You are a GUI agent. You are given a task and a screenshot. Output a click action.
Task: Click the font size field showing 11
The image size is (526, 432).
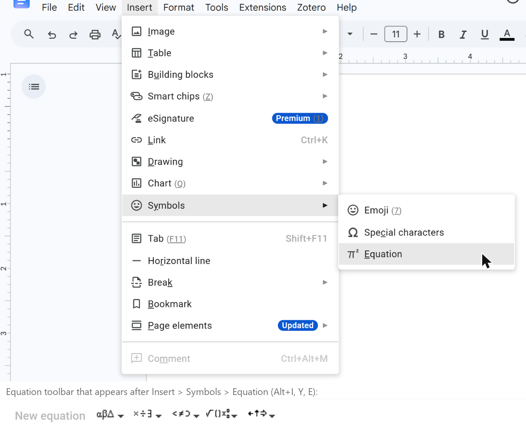pyautogui.click(x=396, y=34)
